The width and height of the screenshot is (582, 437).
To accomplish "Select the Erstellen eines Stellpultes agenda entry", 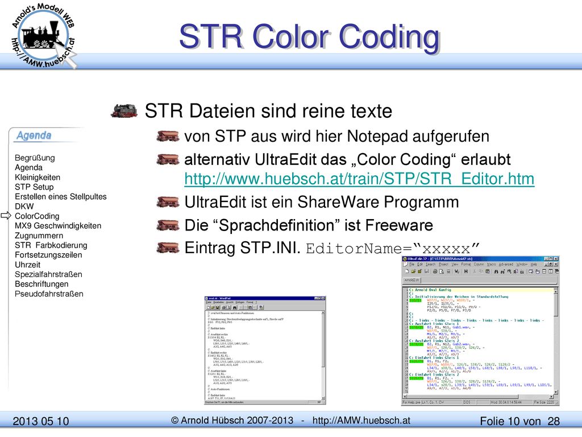I will [60, 196].
